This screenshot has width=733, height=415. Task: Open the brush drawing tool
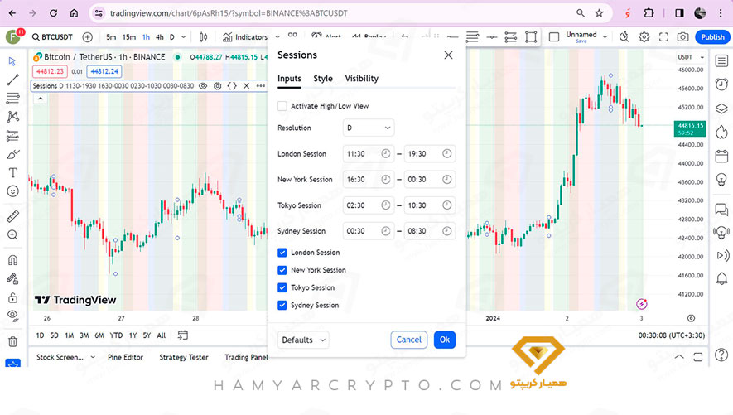12,154
